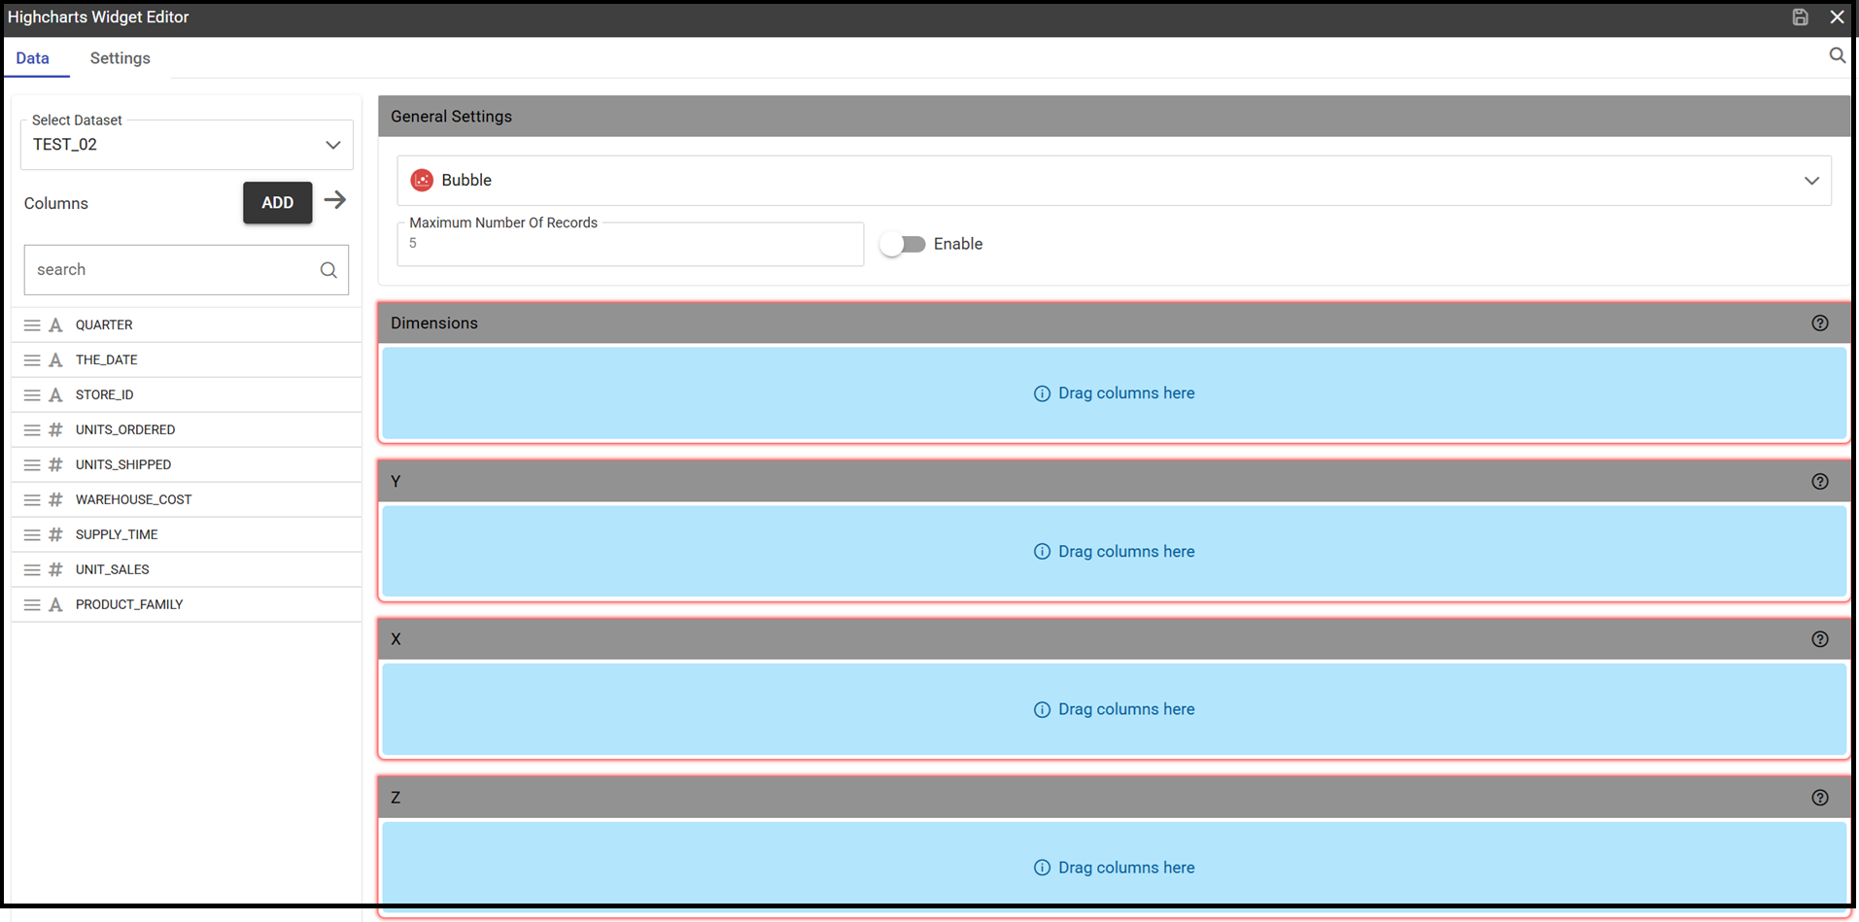Screen dimensions: 1859x922
Task: Select the UNITS_SHIPPED column name
Action: [123, 465]
